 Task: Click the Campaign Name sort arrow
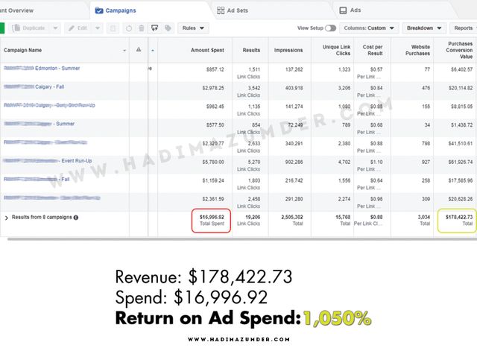124,51
